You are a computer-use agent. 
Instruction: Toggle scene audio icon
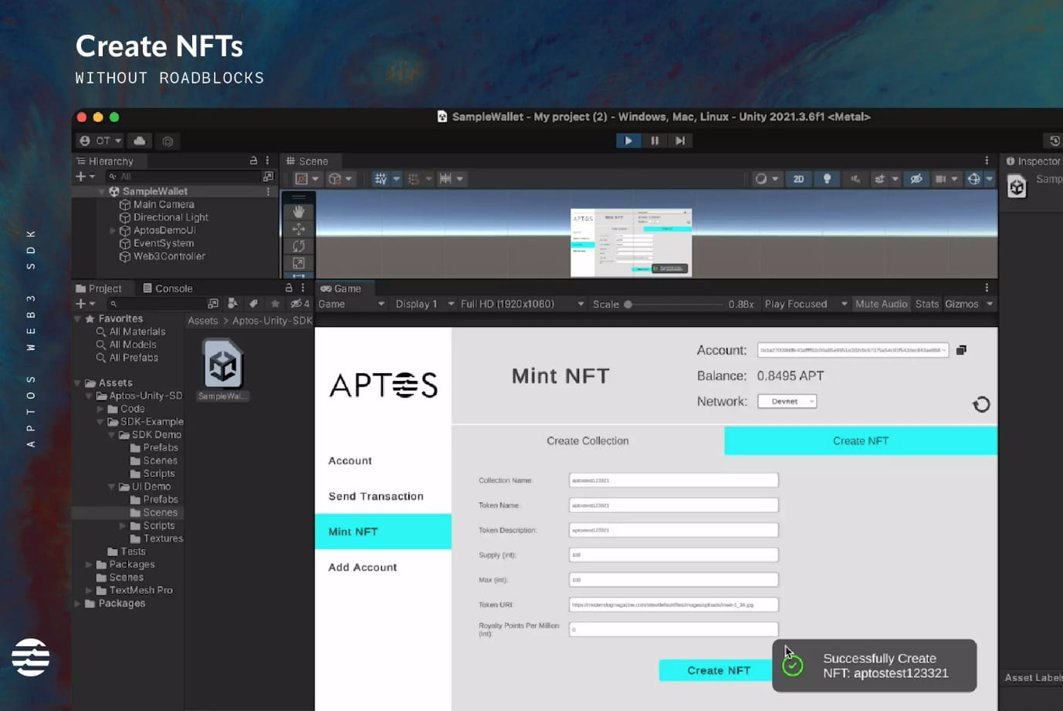(x=855, y=179)
